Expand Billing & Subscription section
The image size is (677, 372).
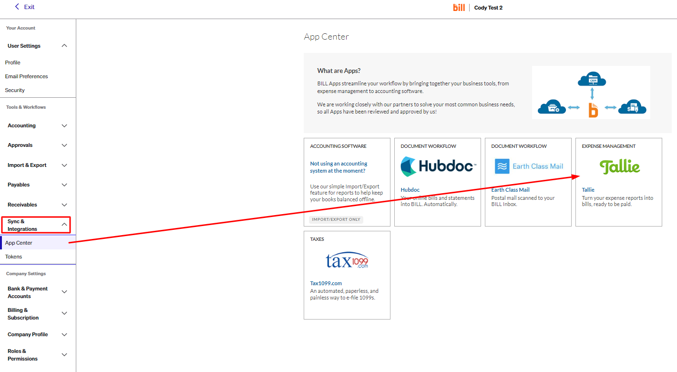coord(64,313)
